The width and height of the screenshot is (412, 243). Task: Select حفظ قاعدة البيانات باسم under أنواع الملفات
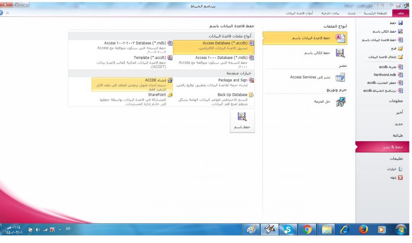pos(305,38)
